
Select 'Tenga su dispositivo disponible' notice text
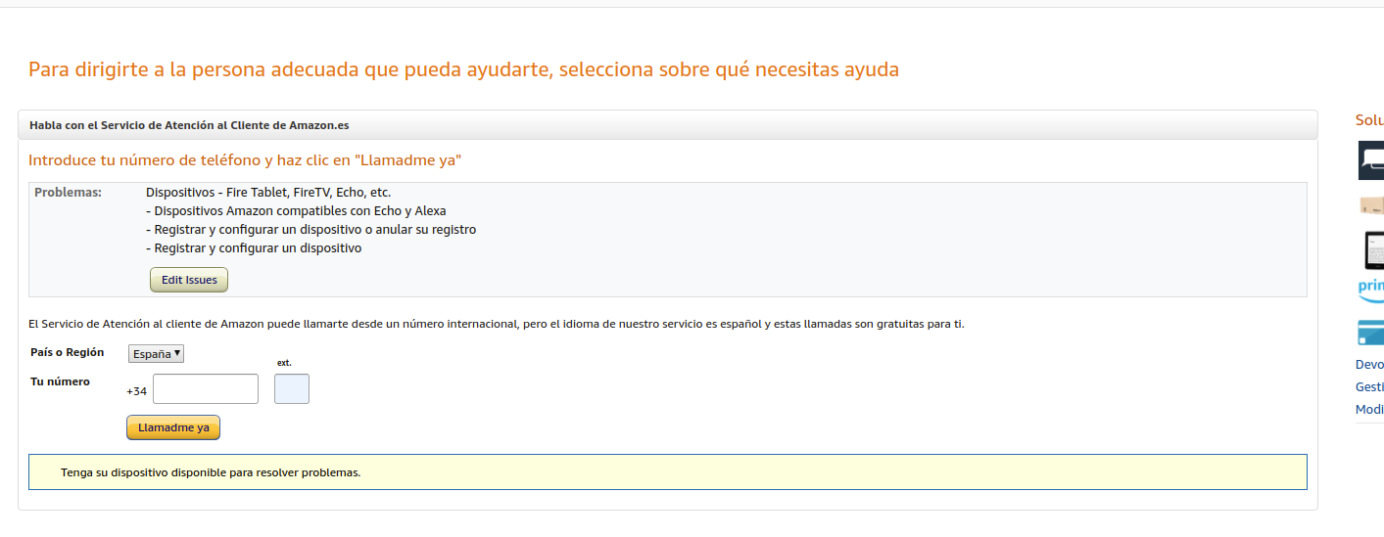tap(211, 472)
